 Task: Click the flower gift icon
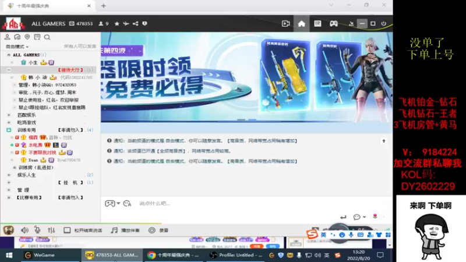[375, 217]
